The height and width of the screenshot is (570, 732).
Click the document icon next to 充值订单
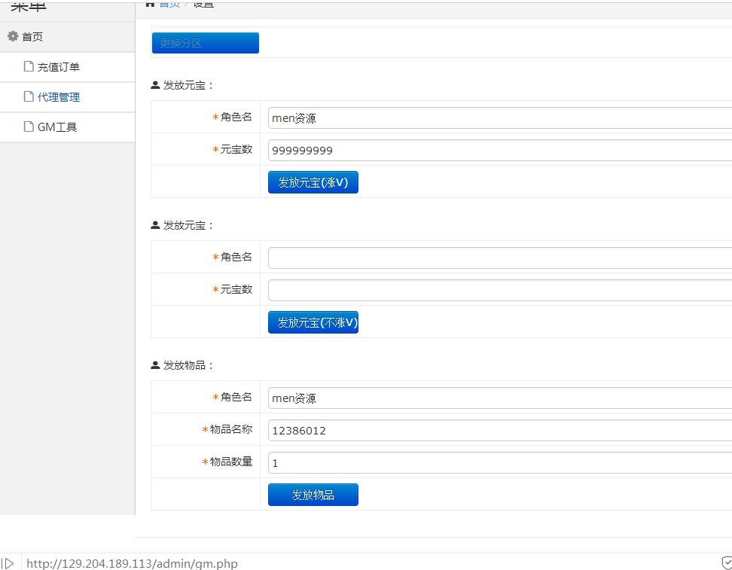[x=29, y=66]
